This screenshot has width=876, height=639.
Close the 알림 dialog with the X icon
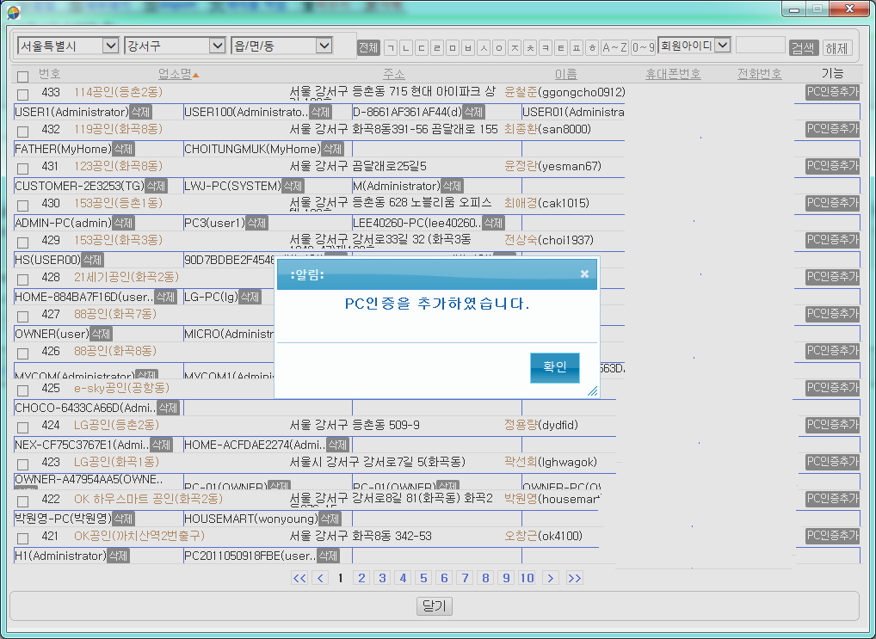584,274
